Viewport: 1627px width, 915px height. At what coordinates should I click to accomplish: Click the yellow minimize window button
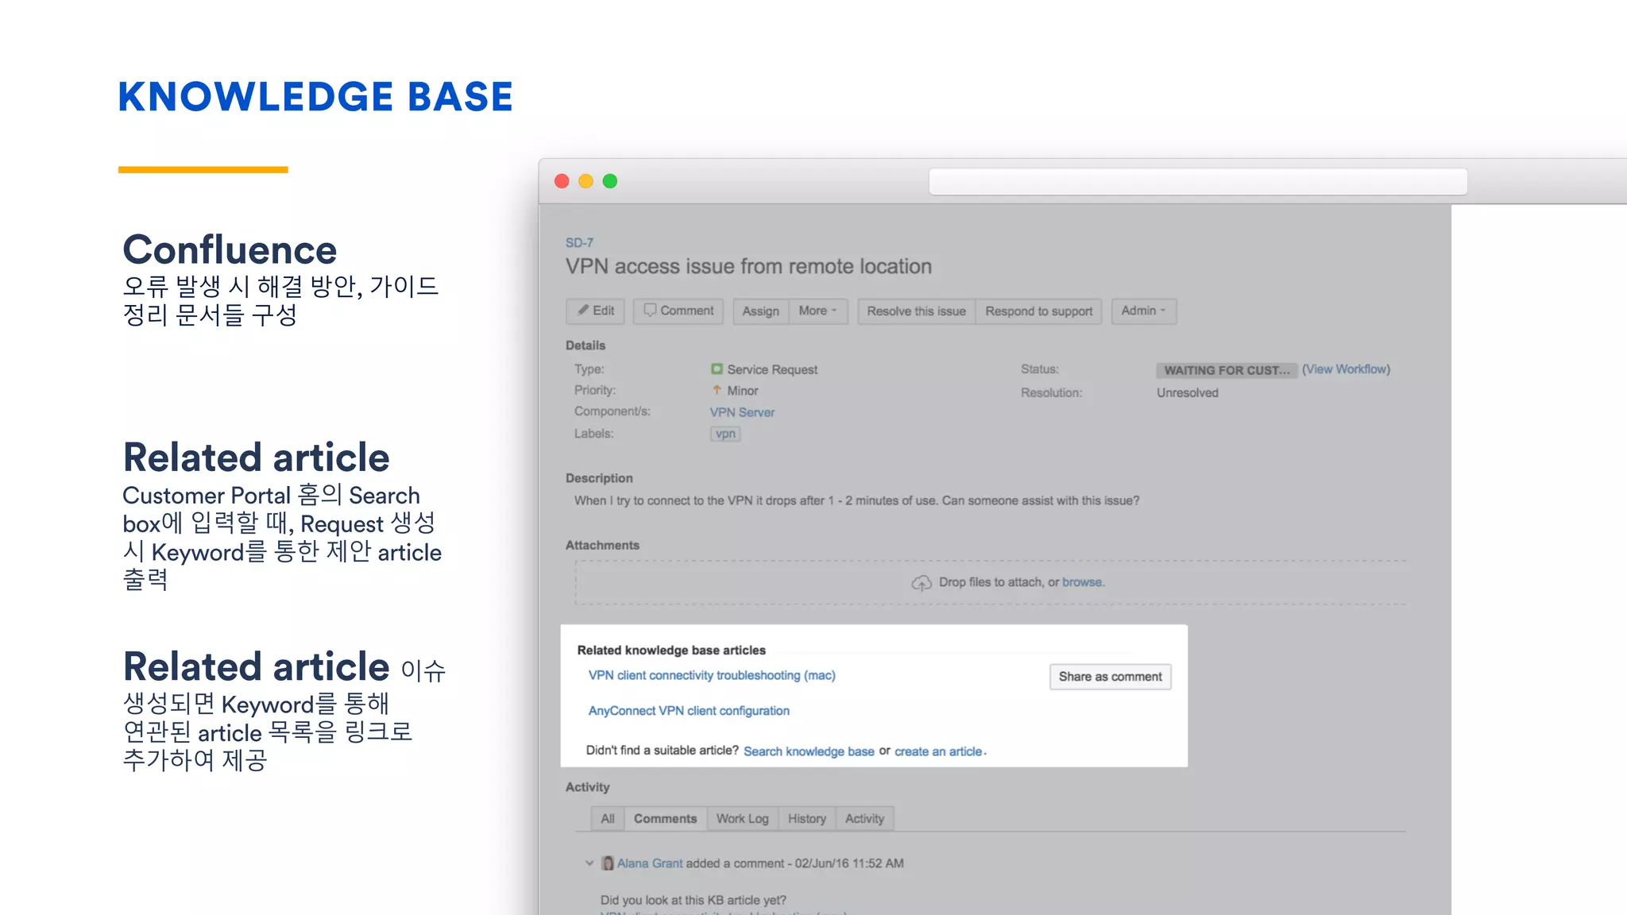(x=585, y=181)
